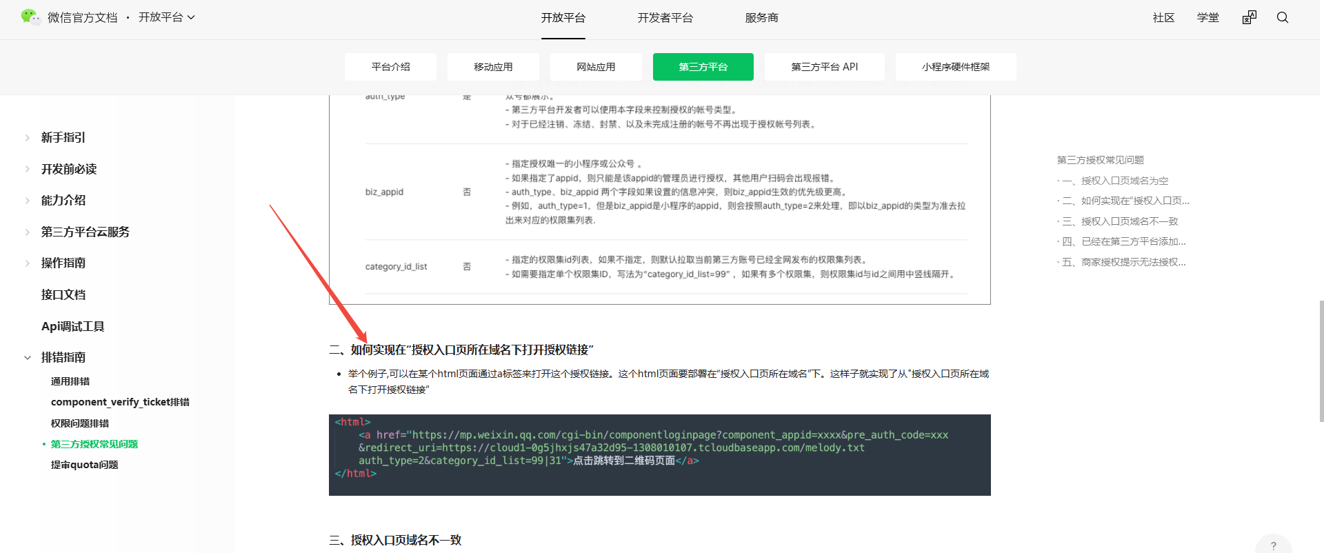Open 接口文档 in the sidebar
Screen dimensions: 1324x553
click(63, 294)
